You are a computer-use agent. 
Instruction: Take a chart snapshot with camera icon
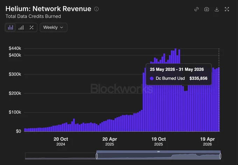pos(206,9)
